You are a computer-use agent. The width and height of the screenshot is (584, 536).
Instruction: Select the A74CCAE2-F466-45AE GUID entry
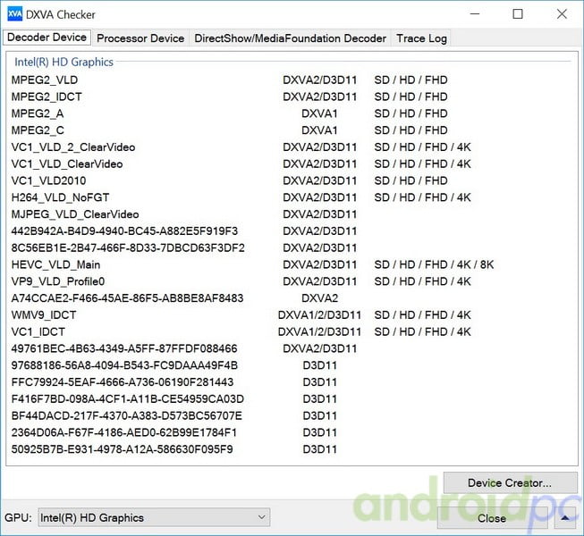pyautogui.click(x=127, y=298)
